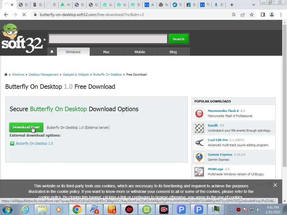Click the Garmin Express icon
The image size is (287, 215).
tap(199, 157)
